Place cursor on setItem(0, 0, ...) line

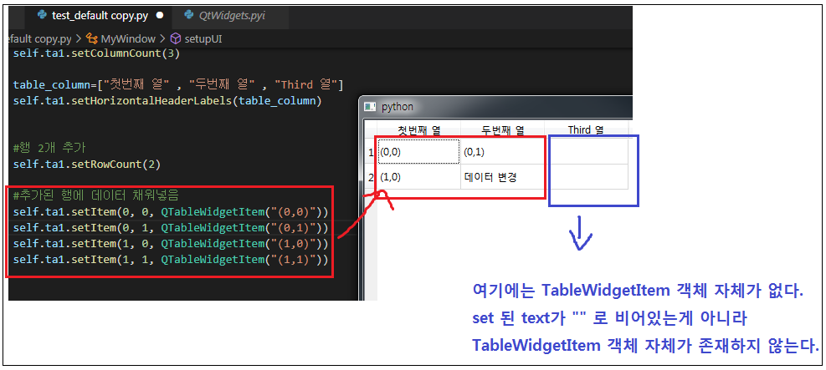click(171, 212)
